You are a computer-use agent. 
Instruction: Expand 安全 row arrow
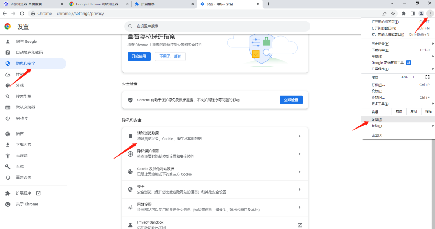300,190
